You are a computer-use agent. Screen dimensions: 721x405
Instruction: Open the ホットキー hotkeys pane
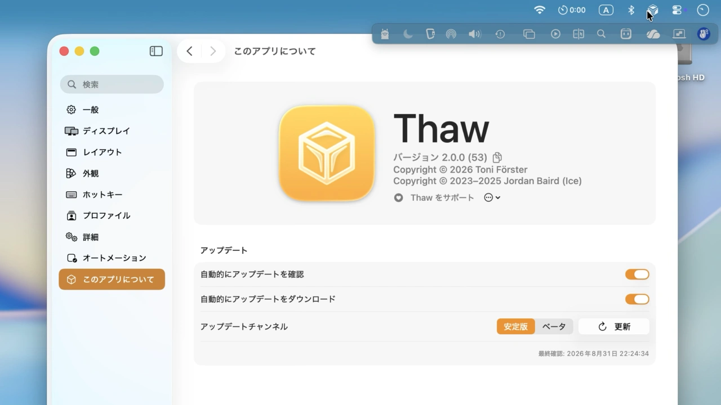point(112,195)
